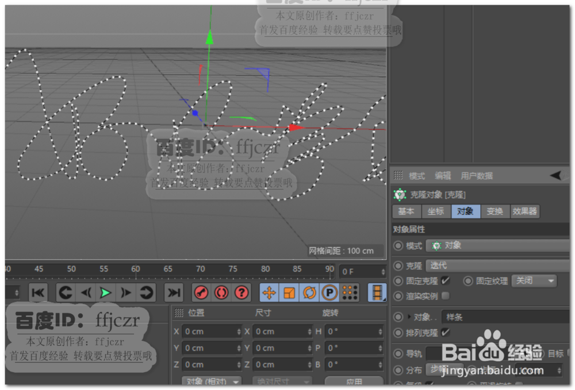The image size is (575, 390).
Task: Click 样条 object link field
Action: [x=505, y=317]
